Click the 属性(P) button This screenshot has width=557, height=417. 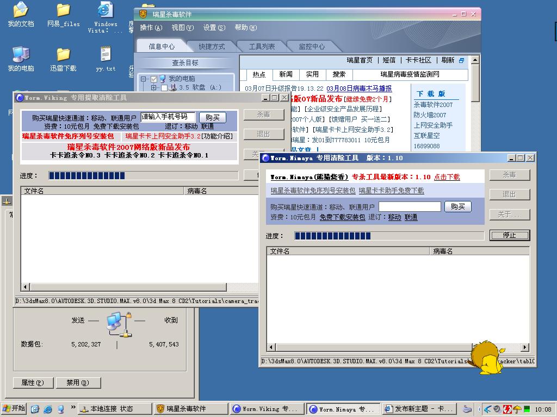pyautogui.click(x=33, y=383)
